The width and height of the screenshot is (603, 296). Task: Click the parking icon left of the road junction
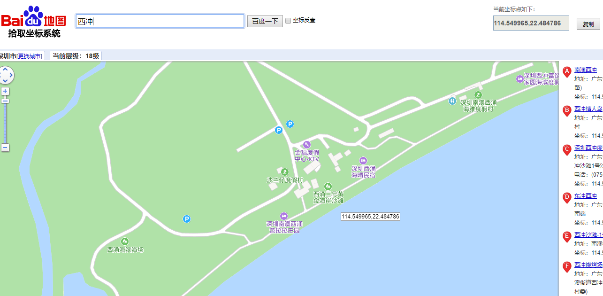(279, 130)
